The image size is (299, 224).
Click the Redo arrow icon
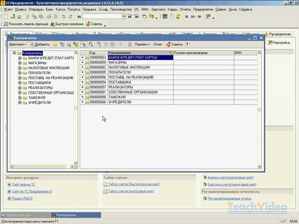pos(71,17)
